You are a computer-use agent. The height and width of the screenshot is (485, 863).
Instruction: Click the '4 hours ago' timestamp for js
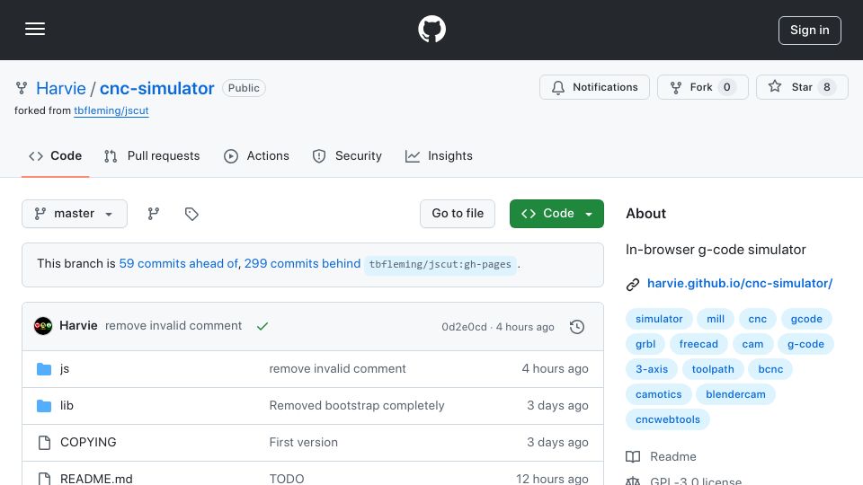(x=555, y=369)
